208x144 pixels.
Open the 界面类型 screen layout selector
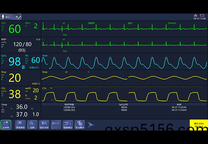[x=20, y=125]
